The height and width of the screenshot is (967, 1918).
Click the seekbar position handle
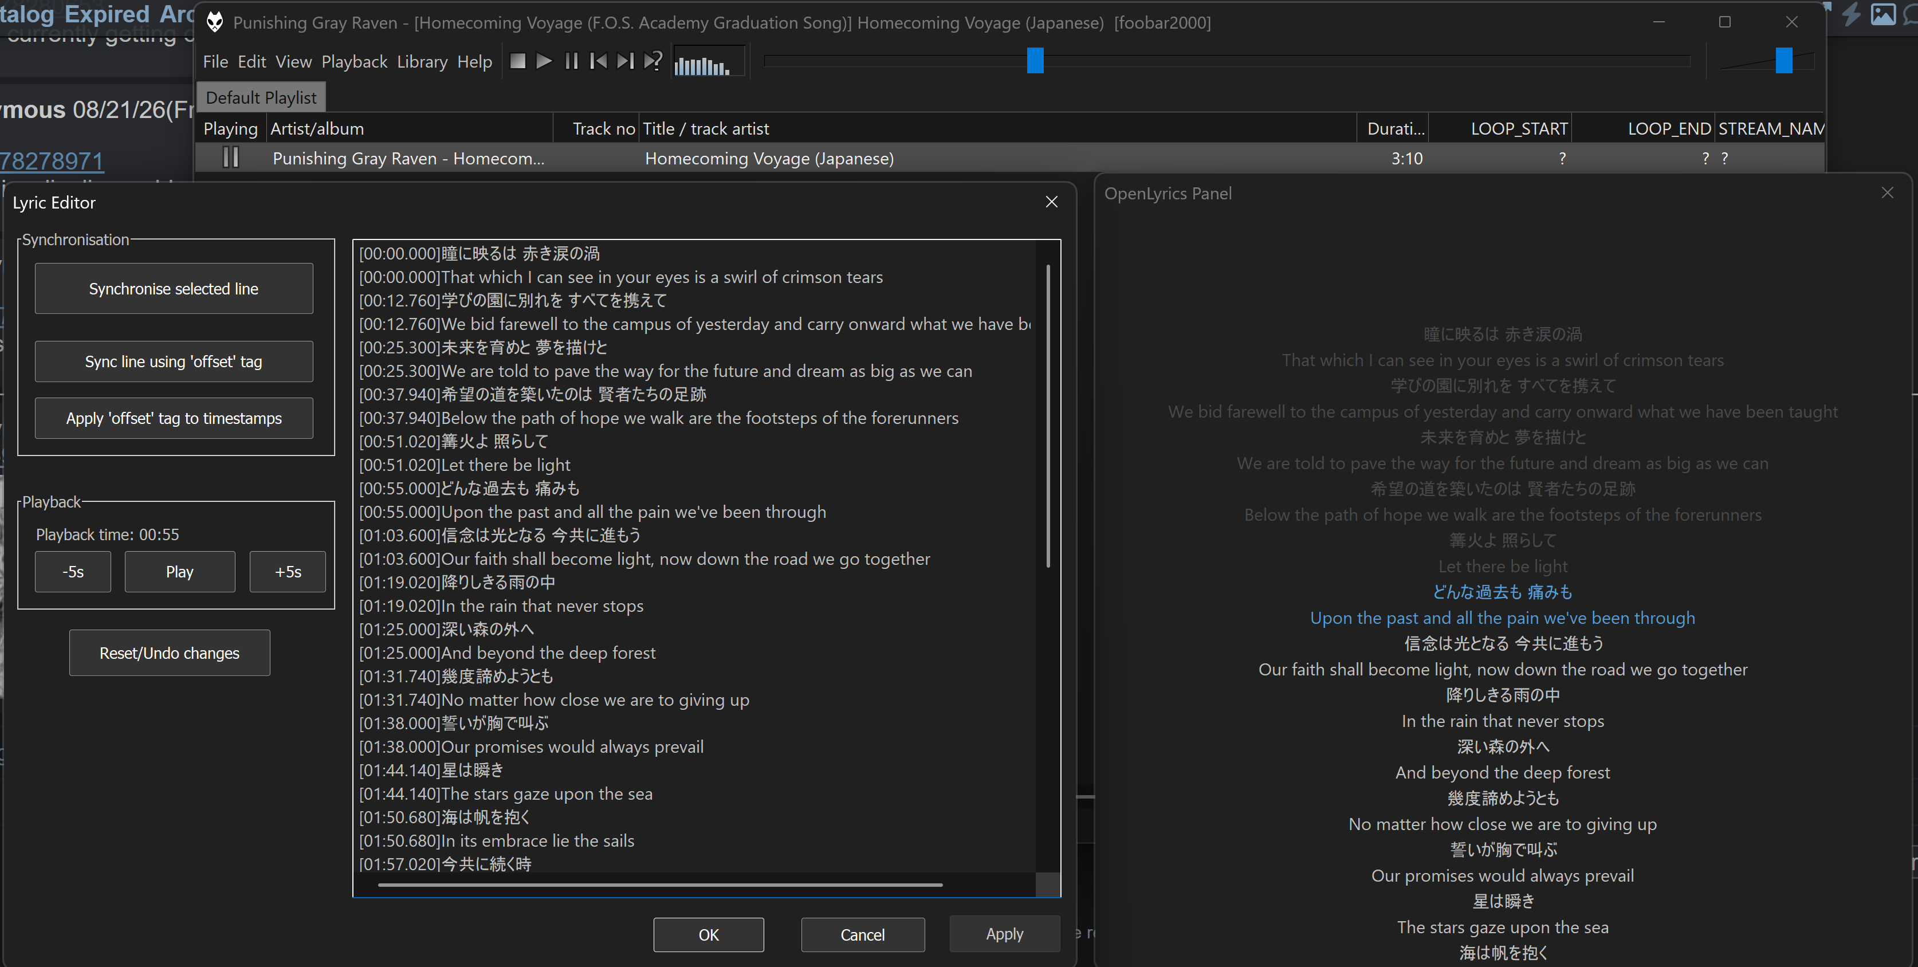click(1035, 60)
